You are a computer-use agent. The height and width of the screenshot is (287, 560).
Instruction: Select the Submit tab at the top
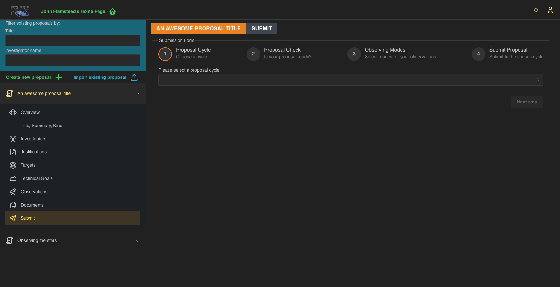pos(262,29)
